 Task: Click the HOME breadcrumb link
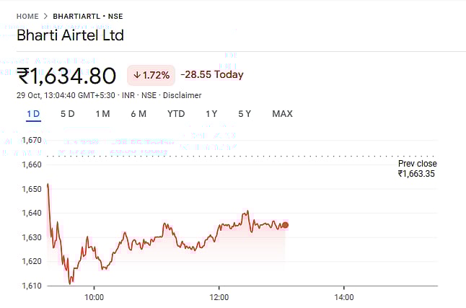(x=28, y=15)
